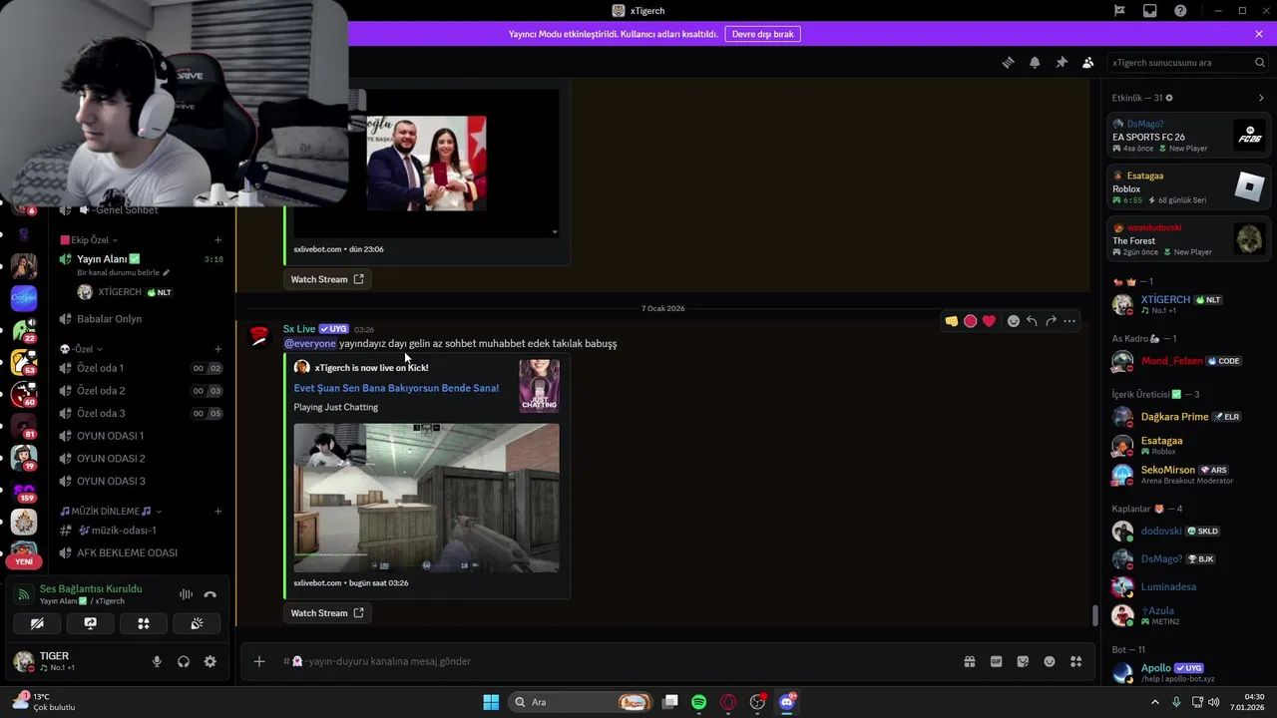Open the soundboard button
Viewport: 1277px width, 718px height.
point(197,623)
